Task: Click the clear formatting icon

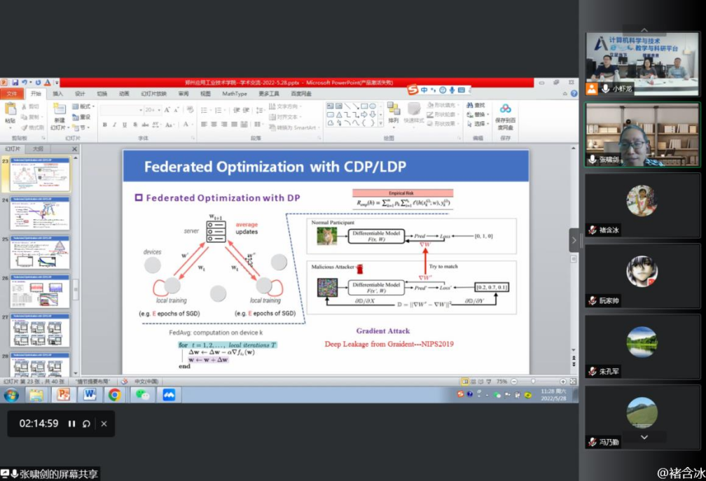Action: click(x=190, y=110)
